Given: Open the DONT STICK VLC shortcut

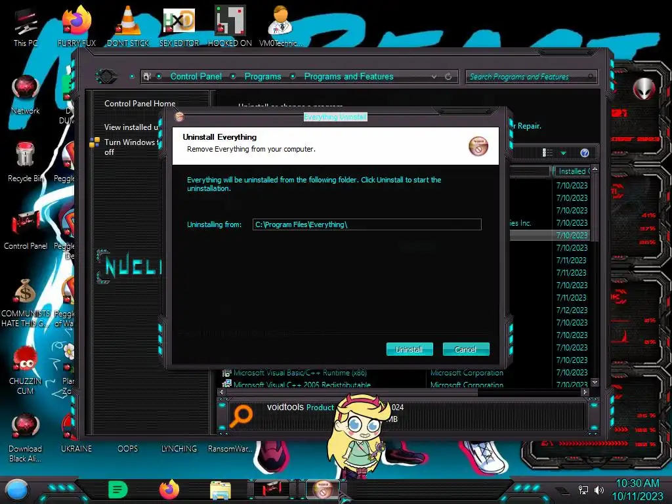Looking at the screenshot, I should (x=128, y=26).
